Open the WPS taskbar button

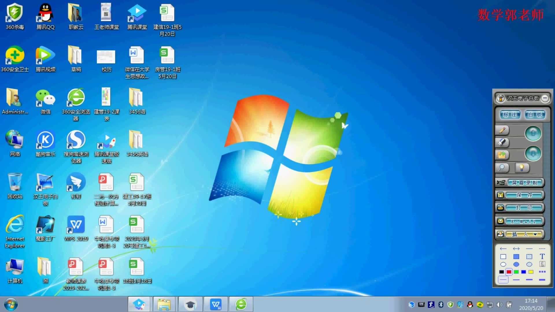click(x=216, y=304)
